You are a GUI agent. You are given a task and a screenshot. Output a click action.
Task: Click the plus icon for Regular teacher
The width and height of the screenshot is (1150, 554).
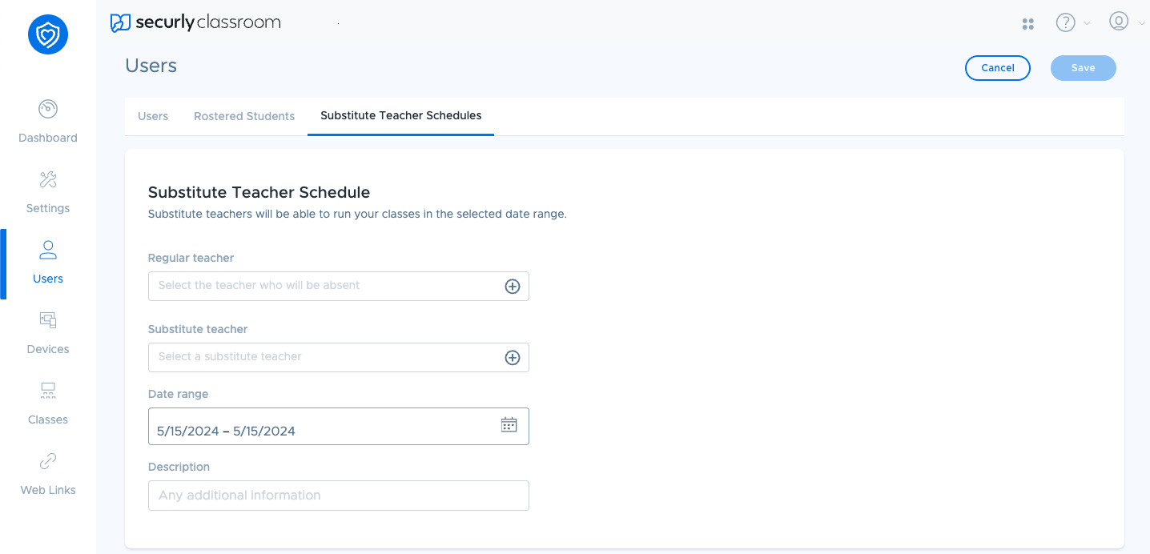[x=513, y=287]
